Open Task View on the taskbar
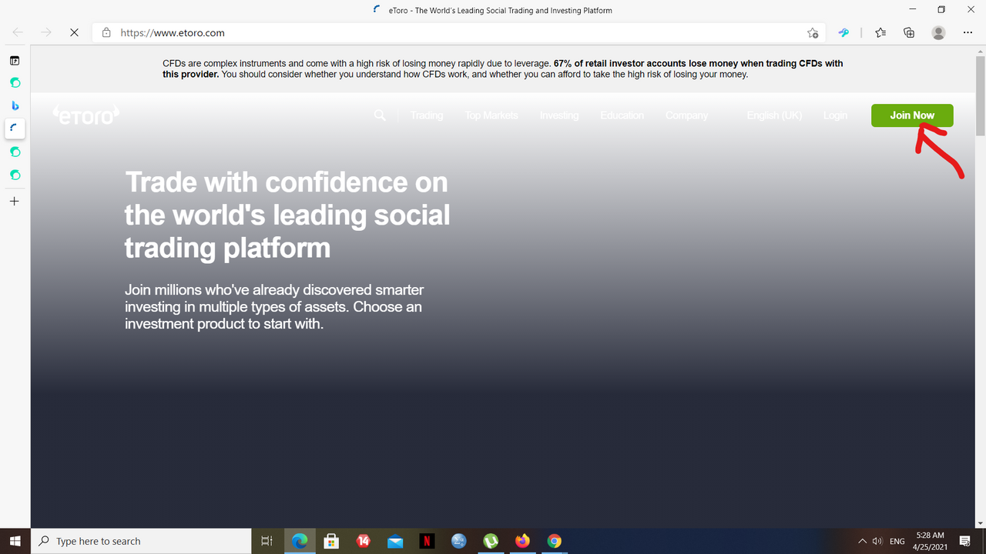The width and height of the screenshot is (986, 554). coord(267,541)
